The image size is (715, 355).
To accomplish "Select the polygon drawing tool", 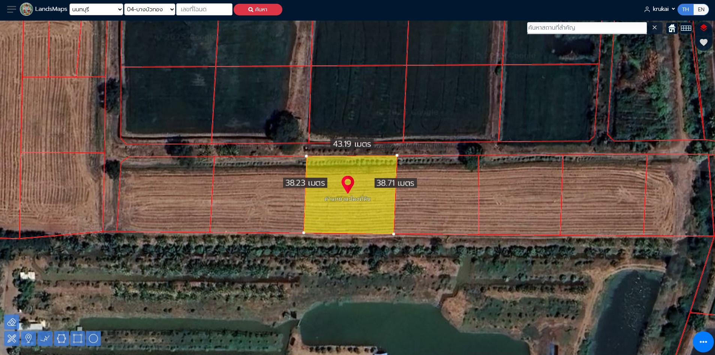I will 61,339.
